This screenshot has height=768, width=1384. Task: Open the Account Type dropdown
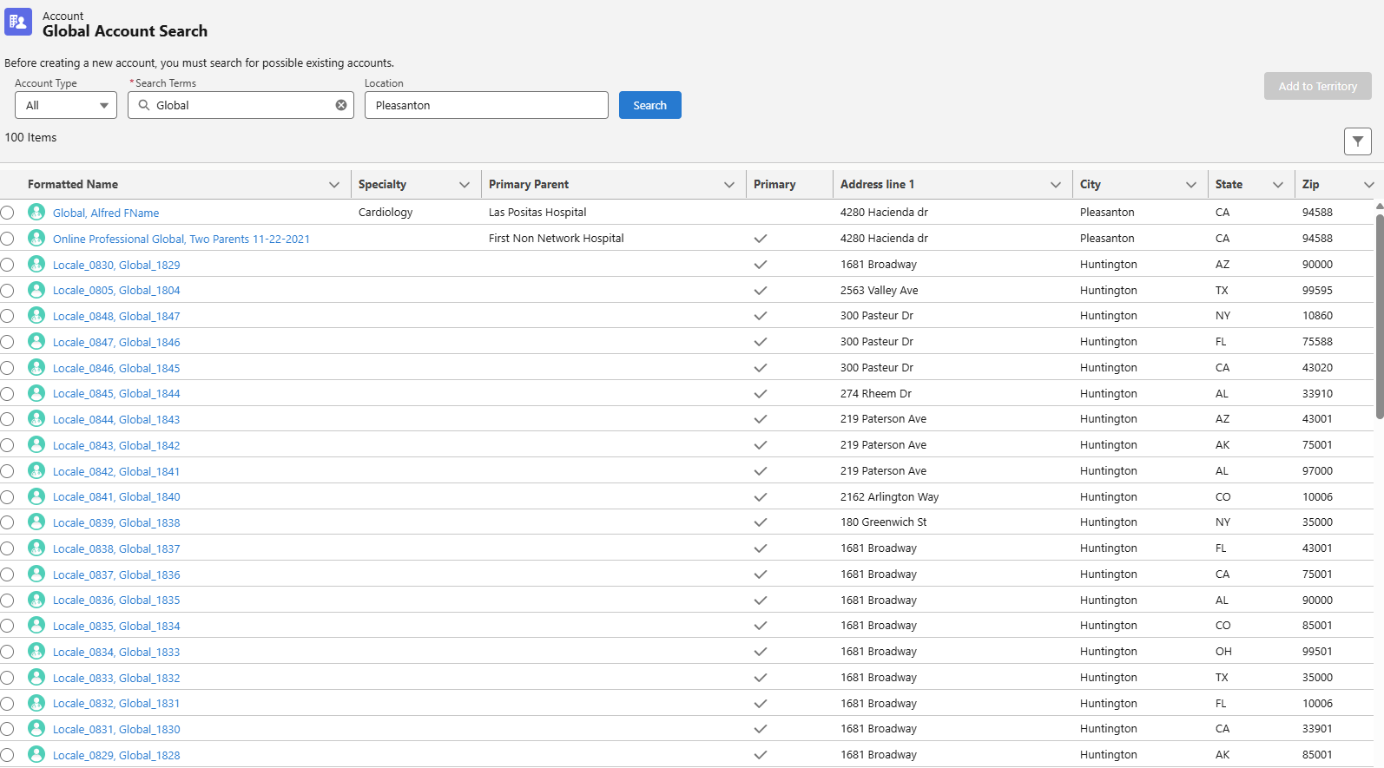(66, 105)
